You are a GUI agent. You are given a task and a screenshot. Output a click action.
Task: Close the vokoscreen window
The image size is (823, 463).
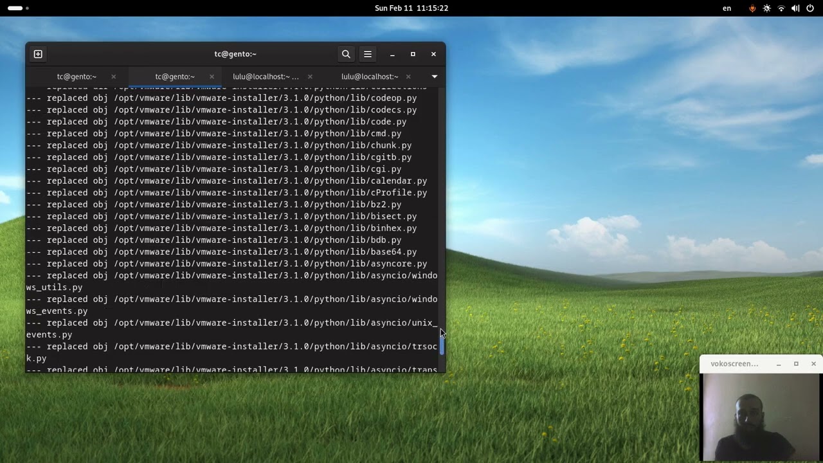(813, 364)
